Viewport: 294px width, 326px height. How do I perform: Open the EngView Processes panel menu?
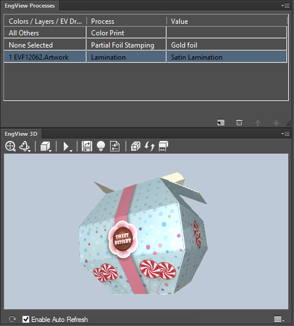click(x=285, y=5)
